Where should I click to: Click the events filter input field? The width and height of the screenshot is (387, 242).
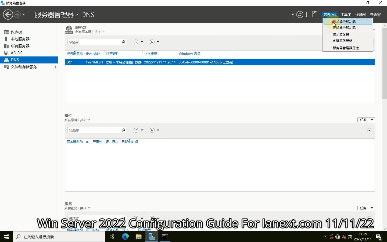[x=94, y=130]
